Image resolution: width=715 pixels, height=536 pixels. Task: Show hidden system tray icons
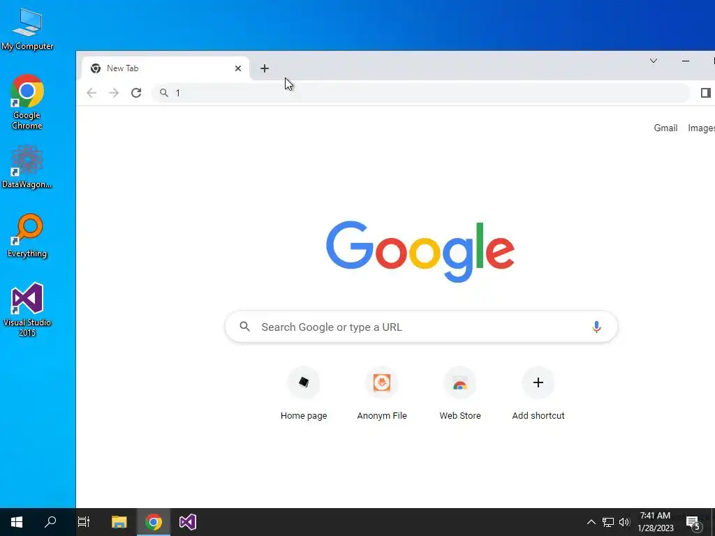click(591, 522)
